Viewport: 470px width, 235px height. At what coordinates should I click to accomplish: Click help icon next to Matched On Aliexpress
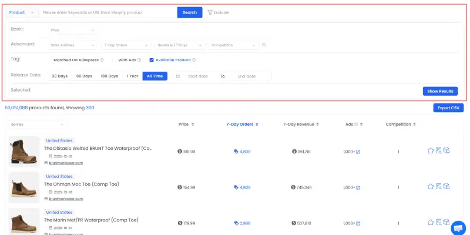click(102, 60)
